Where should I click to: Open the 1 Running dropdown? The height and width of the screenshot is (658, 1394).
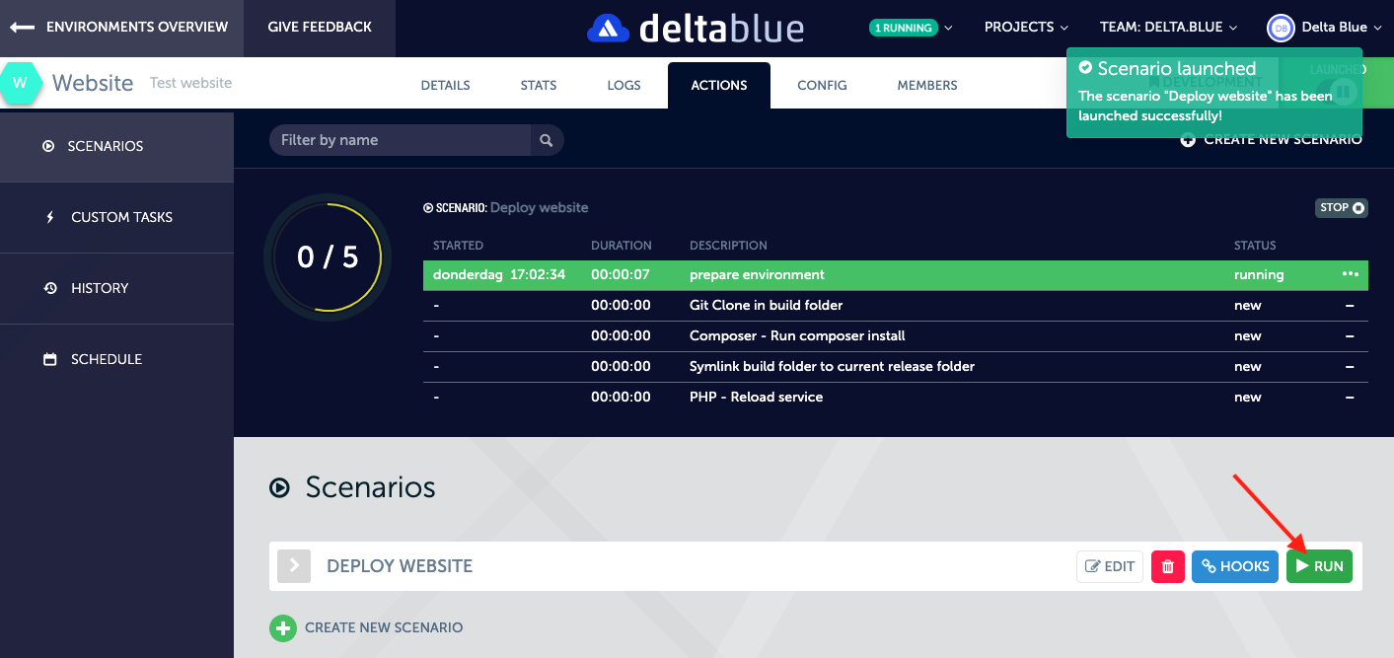[x=912, y=28]
